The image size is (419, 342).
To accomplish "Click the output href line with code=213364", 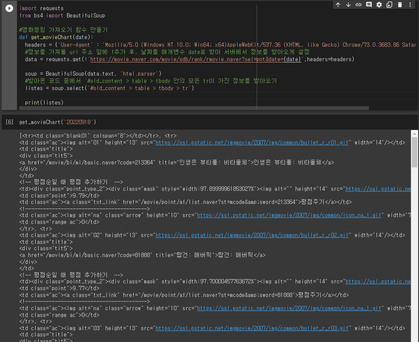I will pyautogui.click(x=176, y=162).
